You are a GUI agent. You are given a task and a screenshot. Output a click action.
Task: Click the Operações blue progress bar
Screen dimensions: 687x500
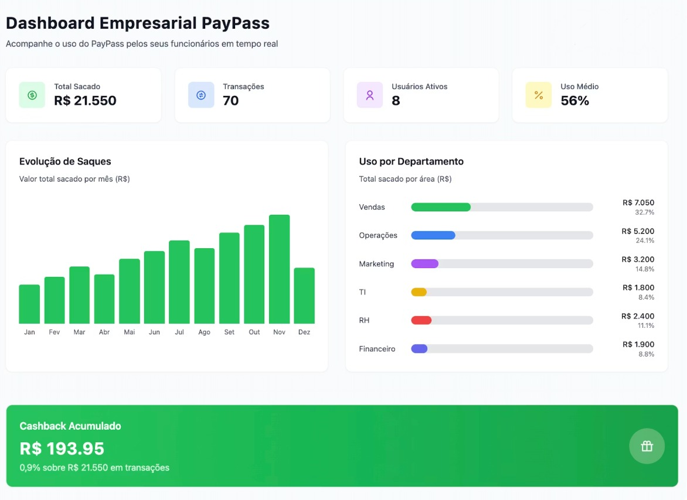pyautogui.click(x=434, y=235)
